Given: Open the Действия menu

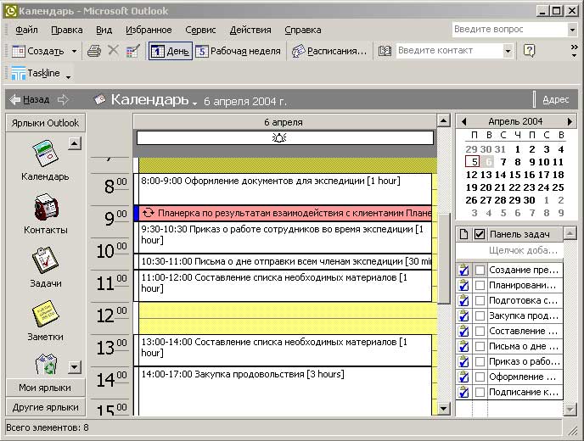Looking at the screenshot, I should [x=250, y=30].
